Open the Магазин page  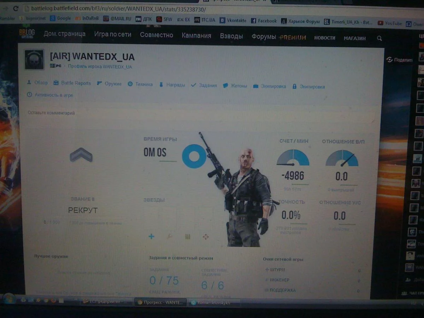click(355, 38)
